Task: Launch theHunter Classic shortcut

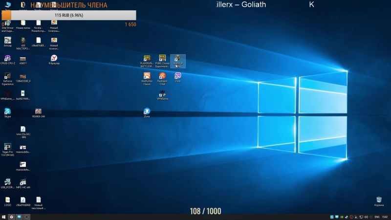Action: (x=147, y=76)
